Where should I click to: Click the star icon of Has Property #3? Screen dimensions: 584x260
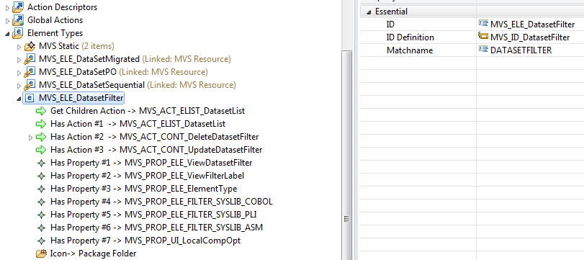tap(41, 189)
